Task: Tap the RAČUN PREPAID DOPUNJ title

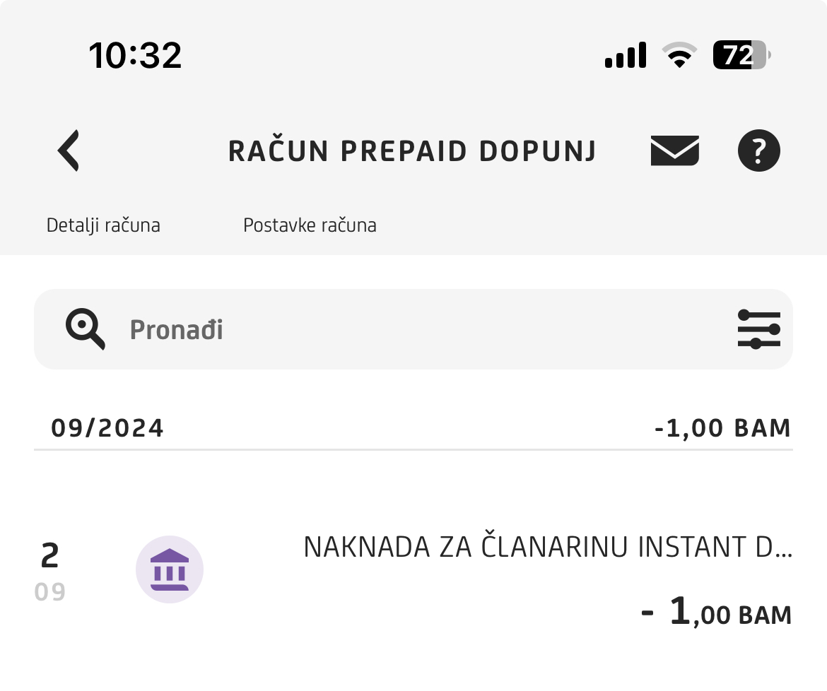Action: (413, 151)
